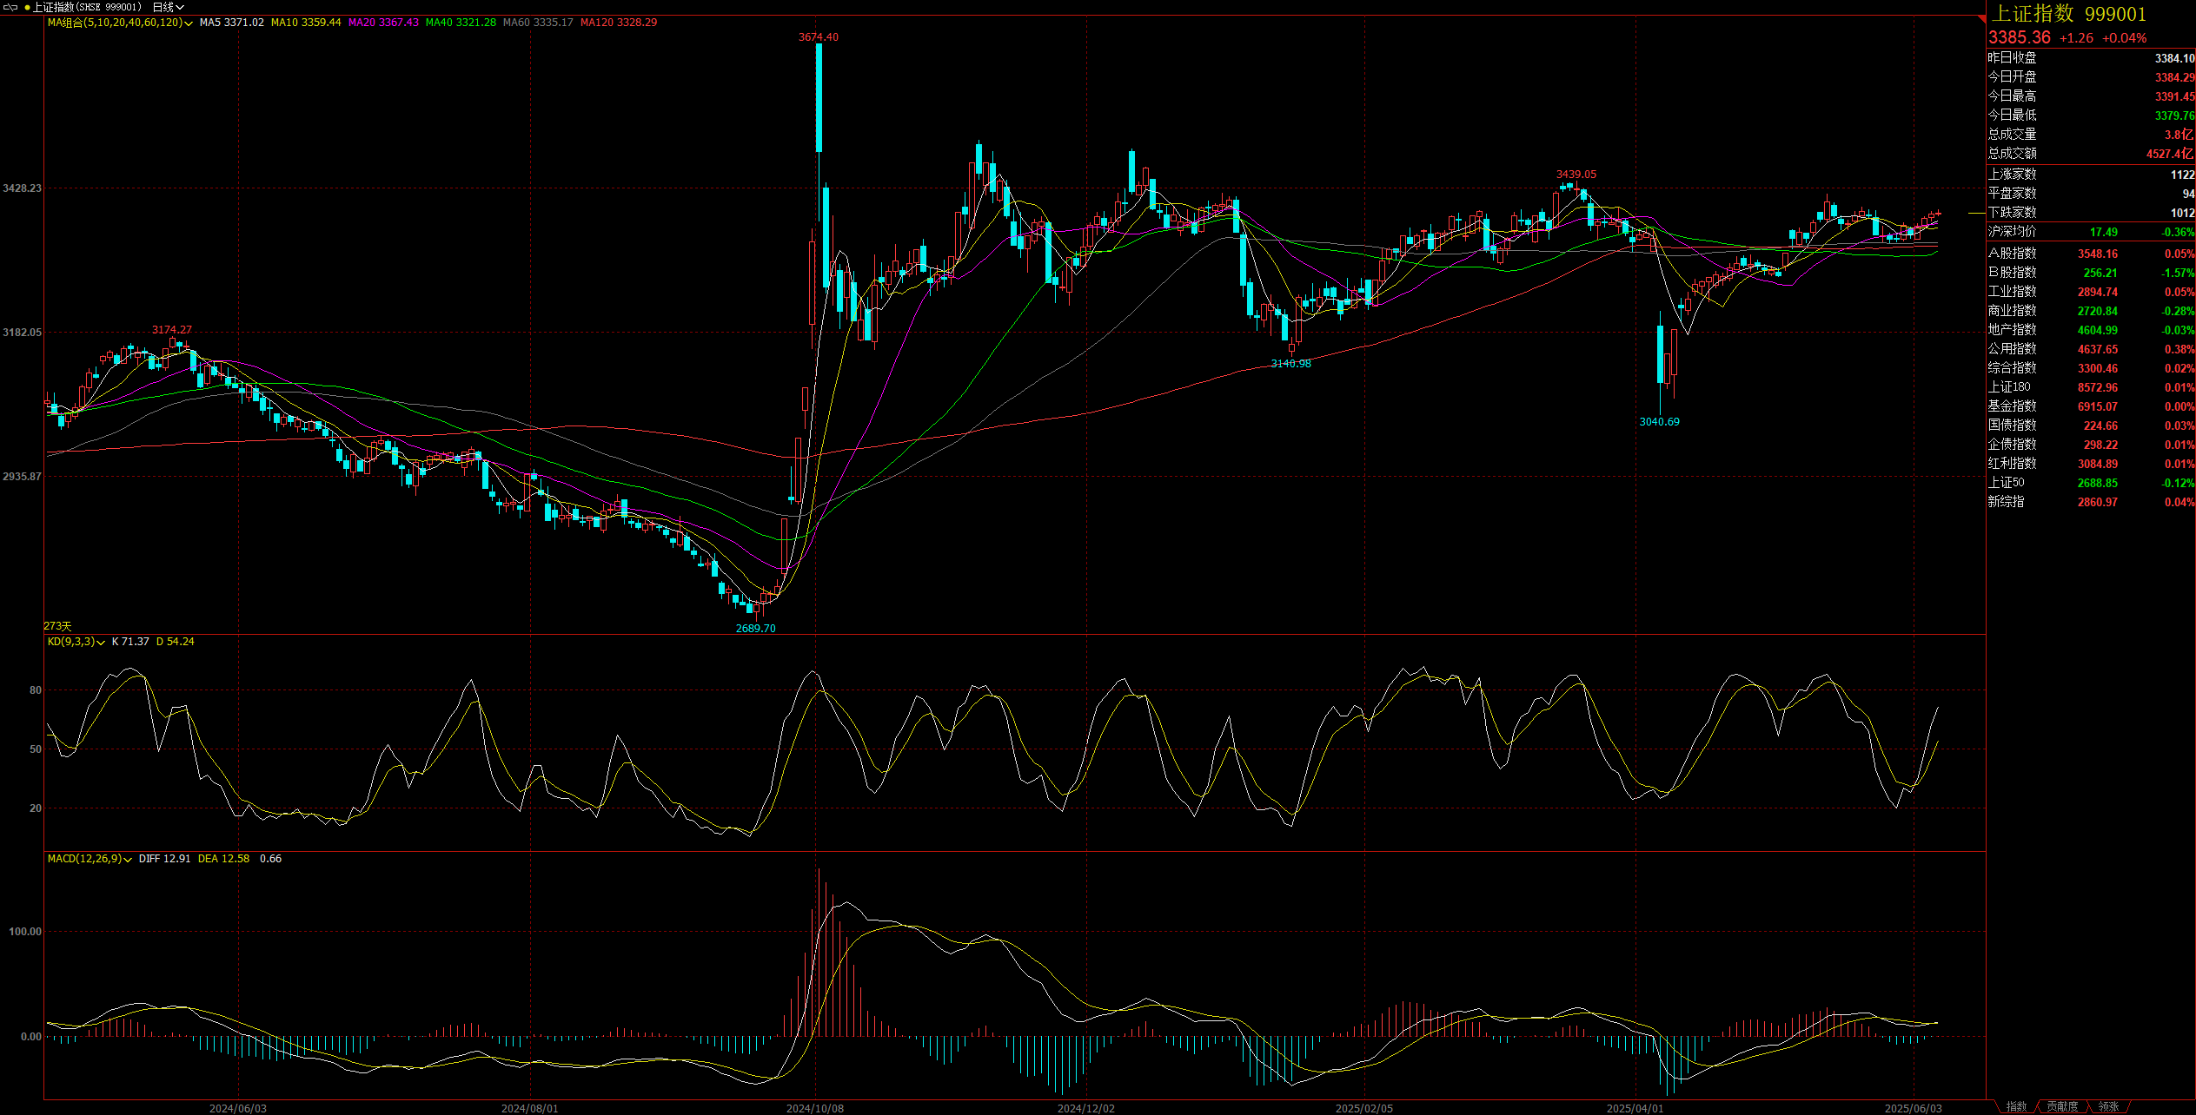Open the 领涨 tab
The height and width of the screenshot is (1115, 2196).
click(2108, 1107)
